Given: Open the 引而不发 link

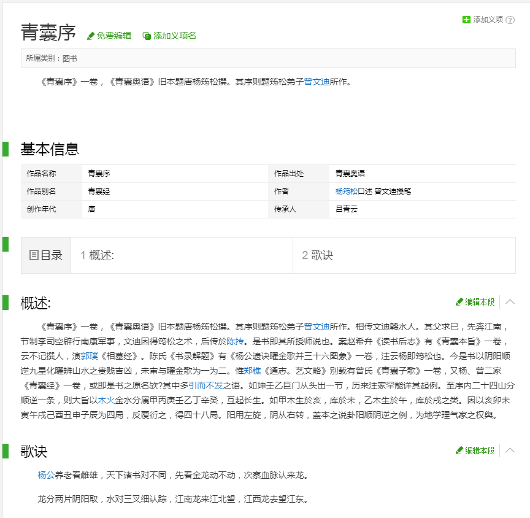Looking at the screenshot, I should [x=205, y=385].
